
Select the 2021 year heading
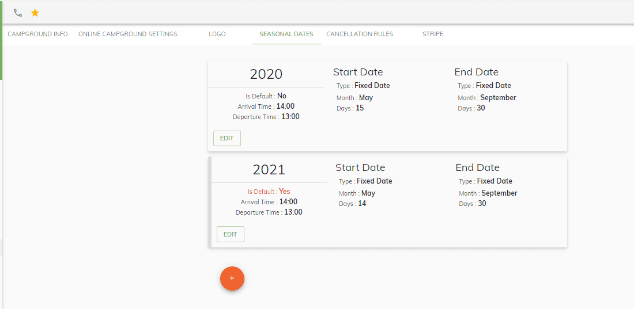click(x=269, y=170)
